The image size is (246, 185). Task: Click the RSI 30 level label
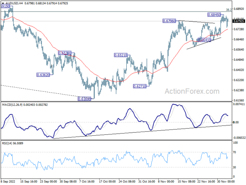click(235, 167)
